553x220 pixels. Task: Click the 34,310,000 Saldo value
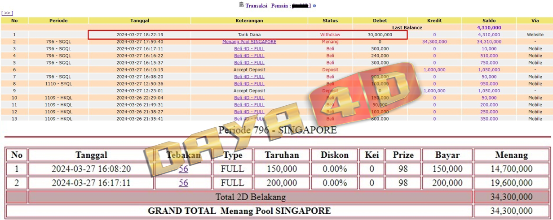pos(489,42)
